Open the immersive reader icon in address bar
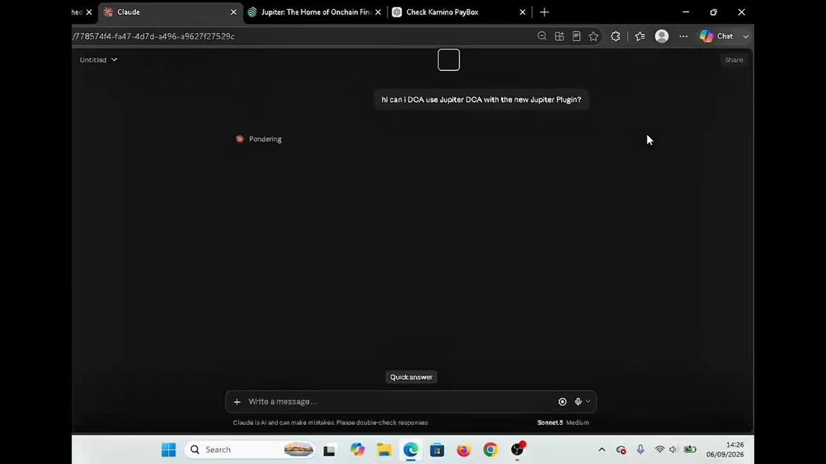 [576, 36]
